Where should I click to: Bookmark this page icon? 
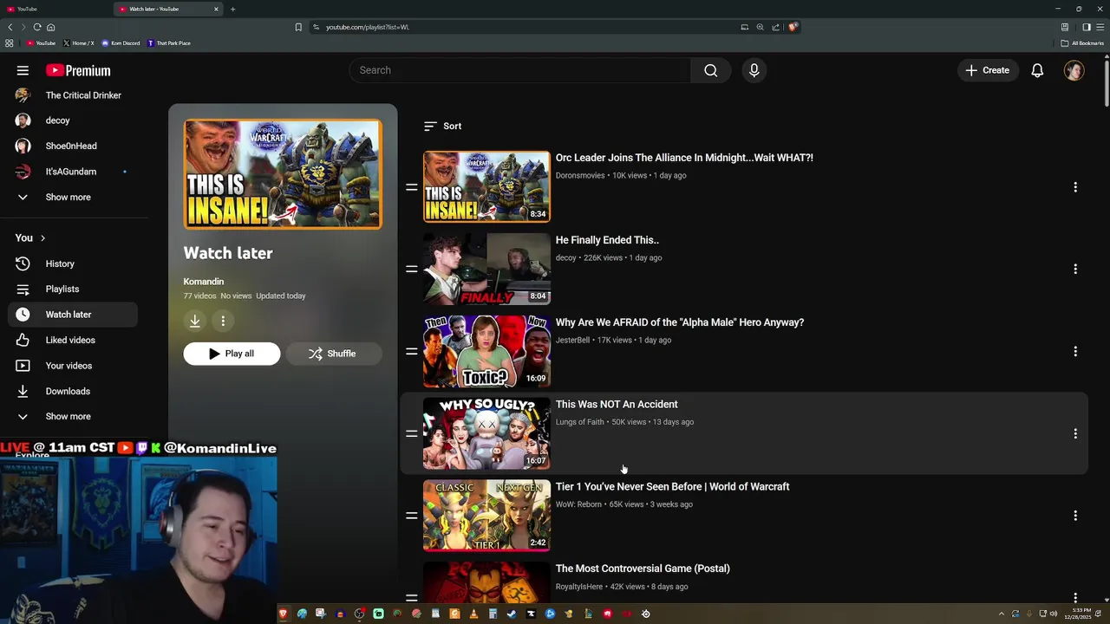pos(298,27)
